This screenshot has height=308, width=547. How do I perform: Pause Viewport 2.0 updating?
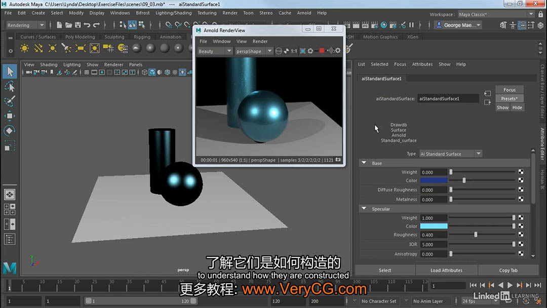[412, 25]
